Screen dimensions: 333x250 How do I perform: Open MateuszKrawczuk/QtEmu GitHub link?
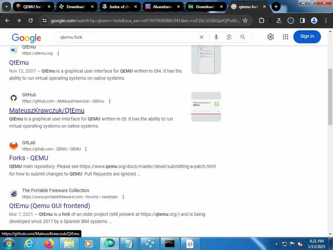point(47,110)
